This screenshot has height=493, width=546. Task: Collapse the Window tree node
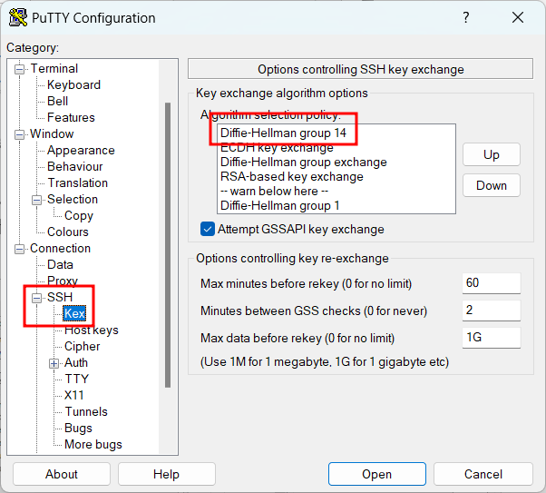point(20,134)
